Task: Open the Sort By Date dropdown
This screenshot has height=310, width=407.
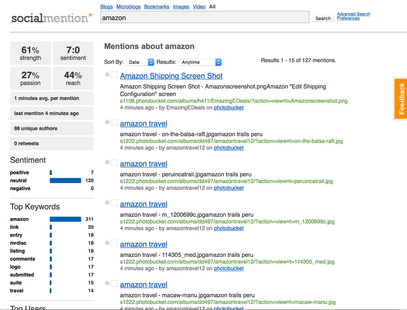Action: (140, 62)
